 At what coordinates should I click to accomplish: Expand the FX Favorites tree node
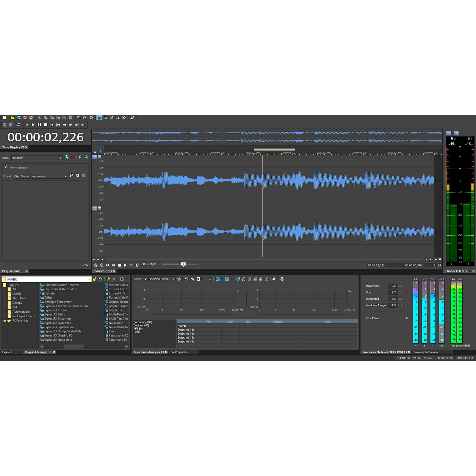click(4, 321)
